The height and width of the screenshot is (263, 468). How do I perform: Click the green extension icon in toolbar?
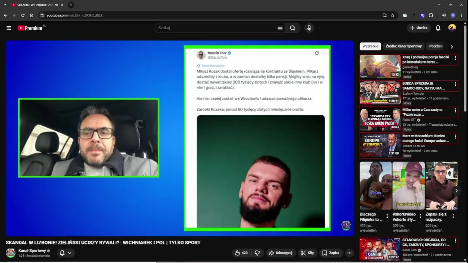click(405, 15)
